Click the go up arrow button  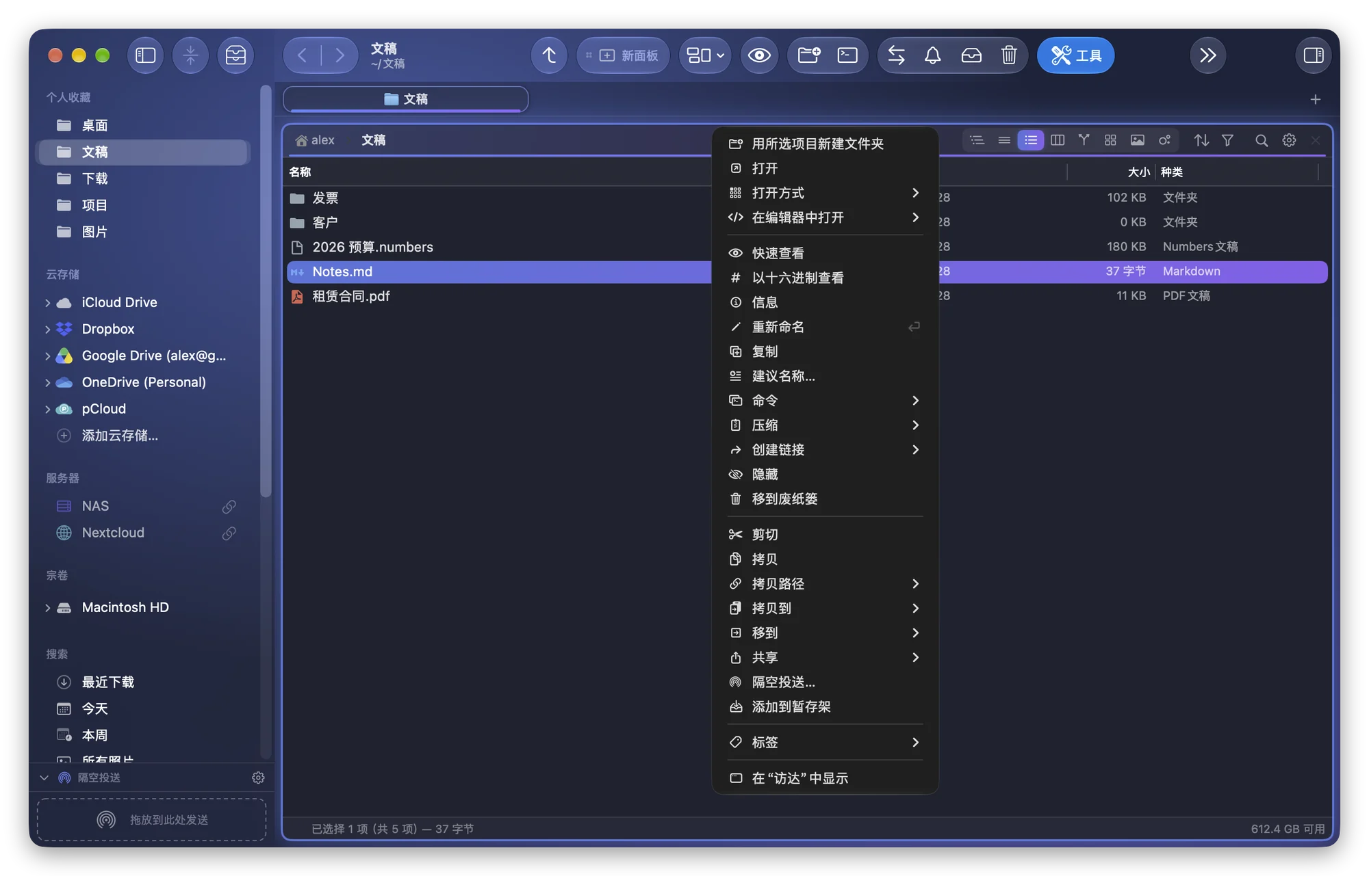point(549,55)
